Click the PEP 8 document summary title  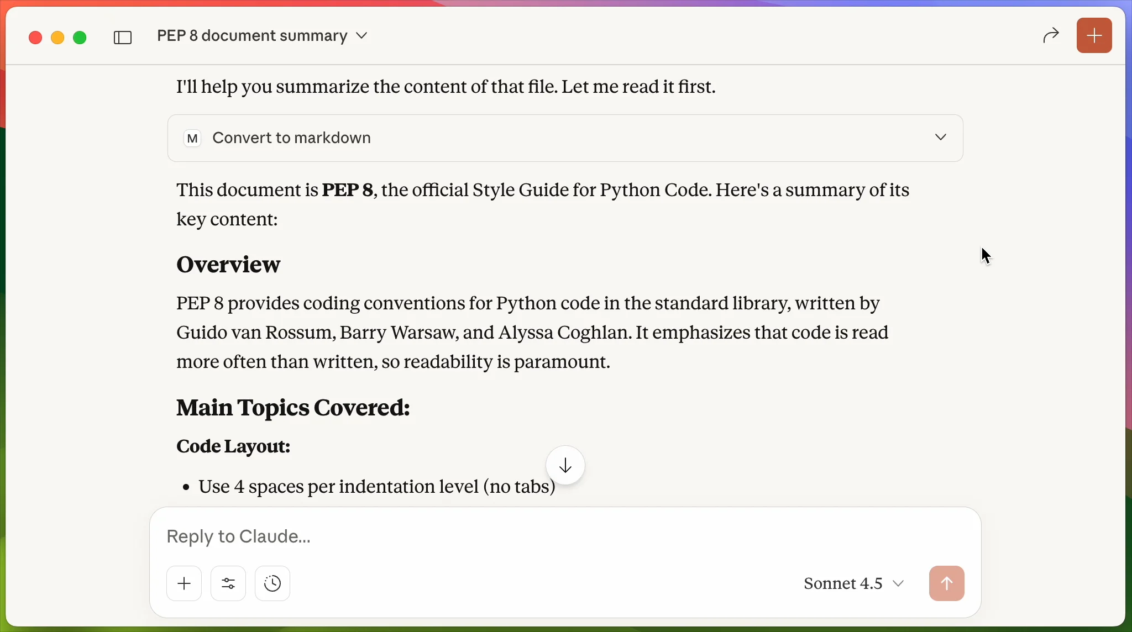[x=252, y=36]
